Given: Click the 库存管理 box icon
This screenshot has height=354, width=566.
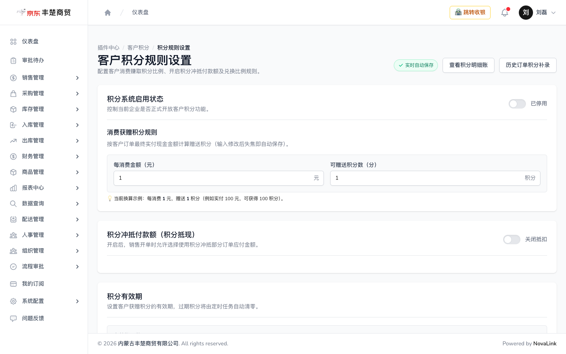Looking at the screenshot, I should pos(13,109).
